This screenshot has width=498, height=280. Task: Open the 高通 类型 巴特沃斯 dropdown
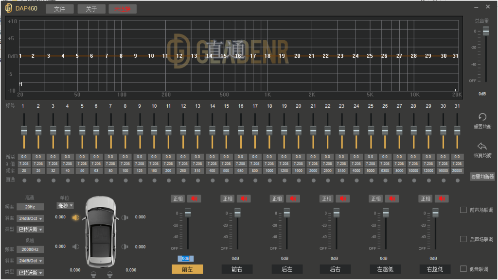30,229
